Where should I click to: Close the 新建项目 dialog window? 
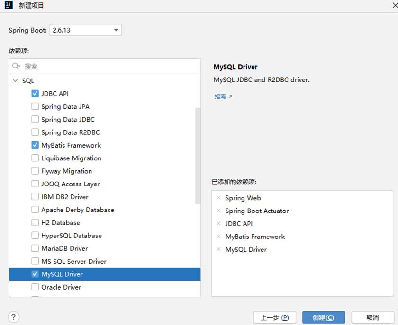395,5
